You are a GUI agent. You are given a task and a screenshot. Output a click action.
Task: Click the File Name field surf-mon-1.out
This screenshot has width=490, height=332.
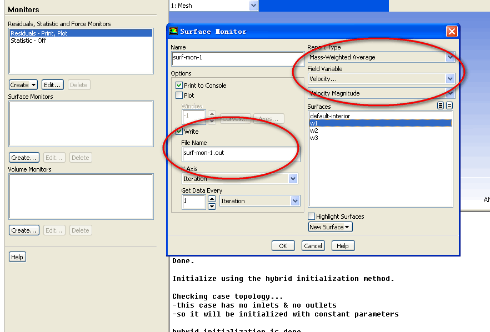(x=241, y=154)
